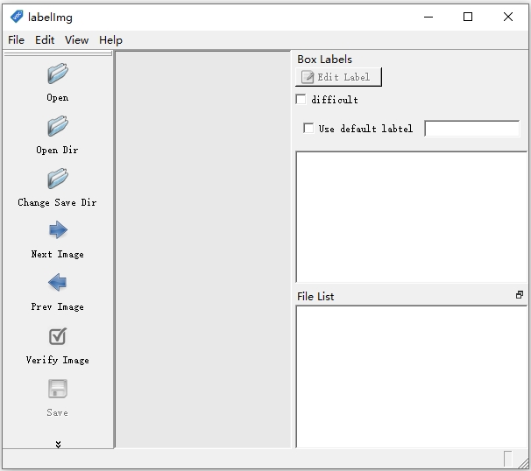This screenshot has height=471, width=531.
Task: Open the File menu
Action: tap(17, 40)
